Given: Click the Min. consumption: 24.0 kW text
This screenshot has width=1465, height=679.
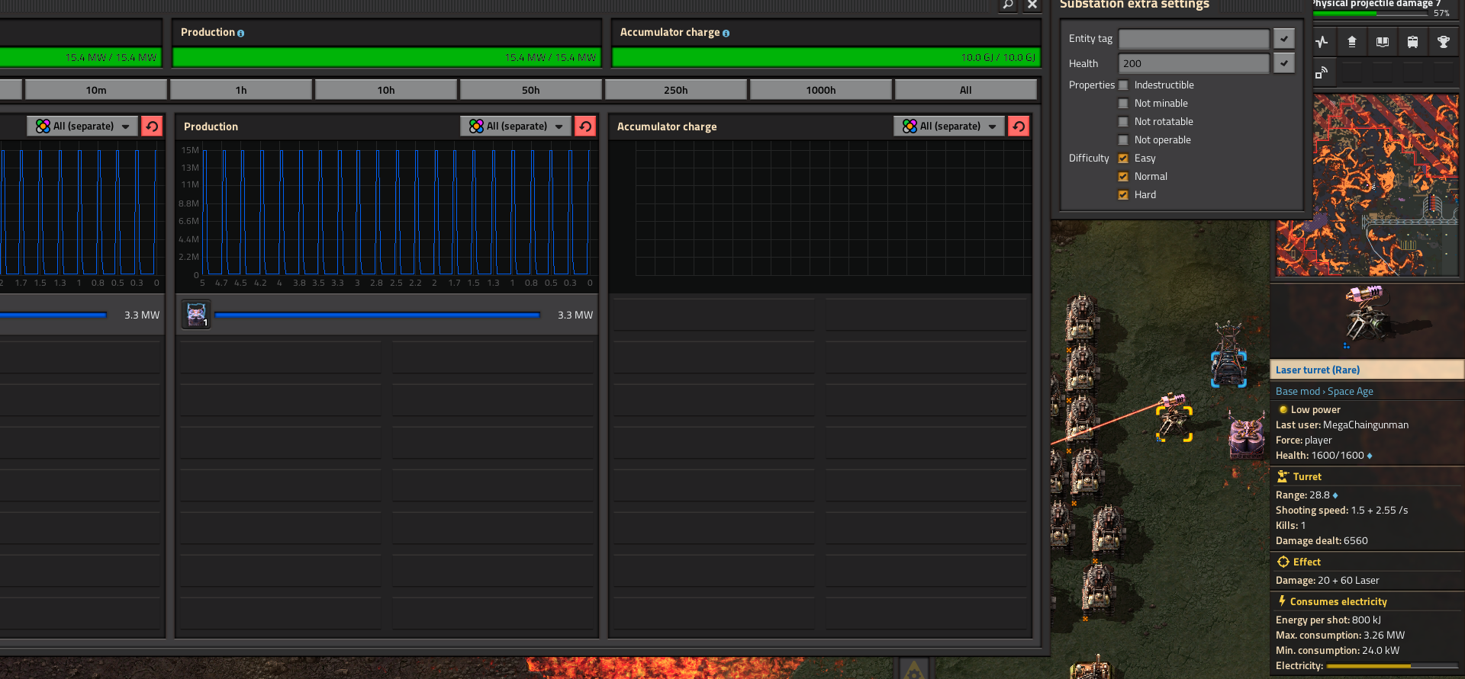Looking at the screenshot, I should tap(1338, 650).
